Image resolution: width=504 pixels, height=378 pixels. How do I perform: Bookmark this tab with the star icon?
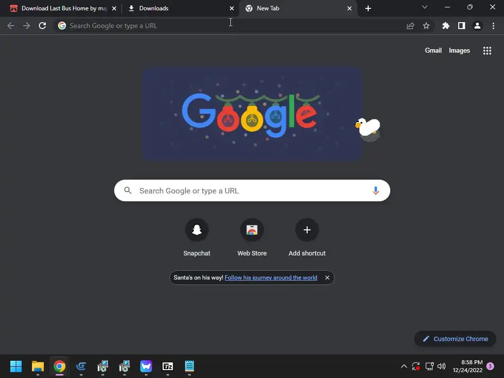(x=426, y=26)
